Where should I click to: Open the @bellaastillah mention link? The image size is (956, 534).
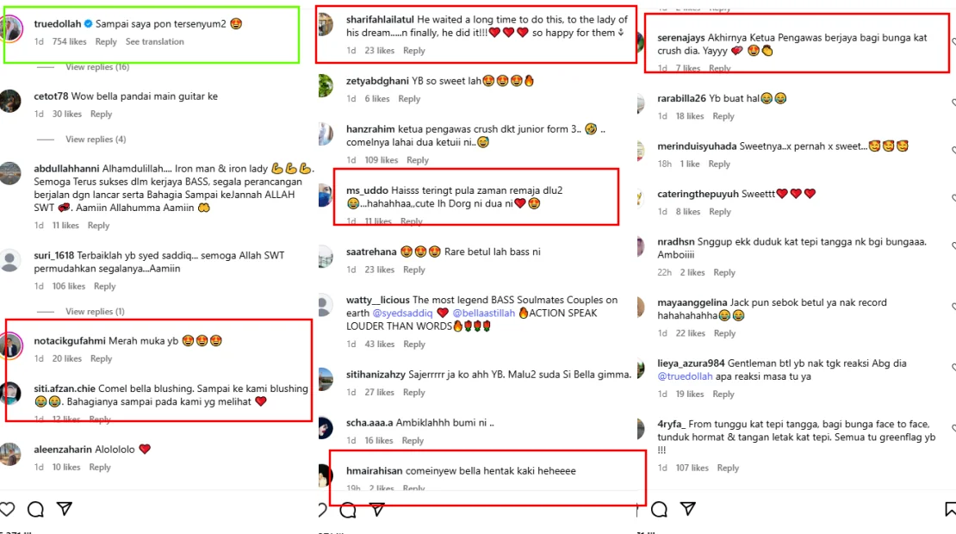483,313
